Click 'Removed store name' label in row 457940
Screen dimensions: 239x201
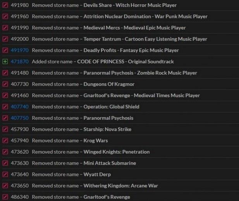[55, 141]
